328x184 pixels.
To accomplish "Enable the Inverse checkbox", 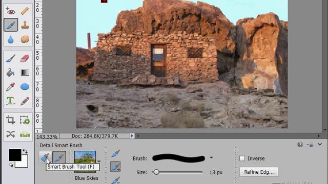I will pyautogui.click(x=242, y=158).
